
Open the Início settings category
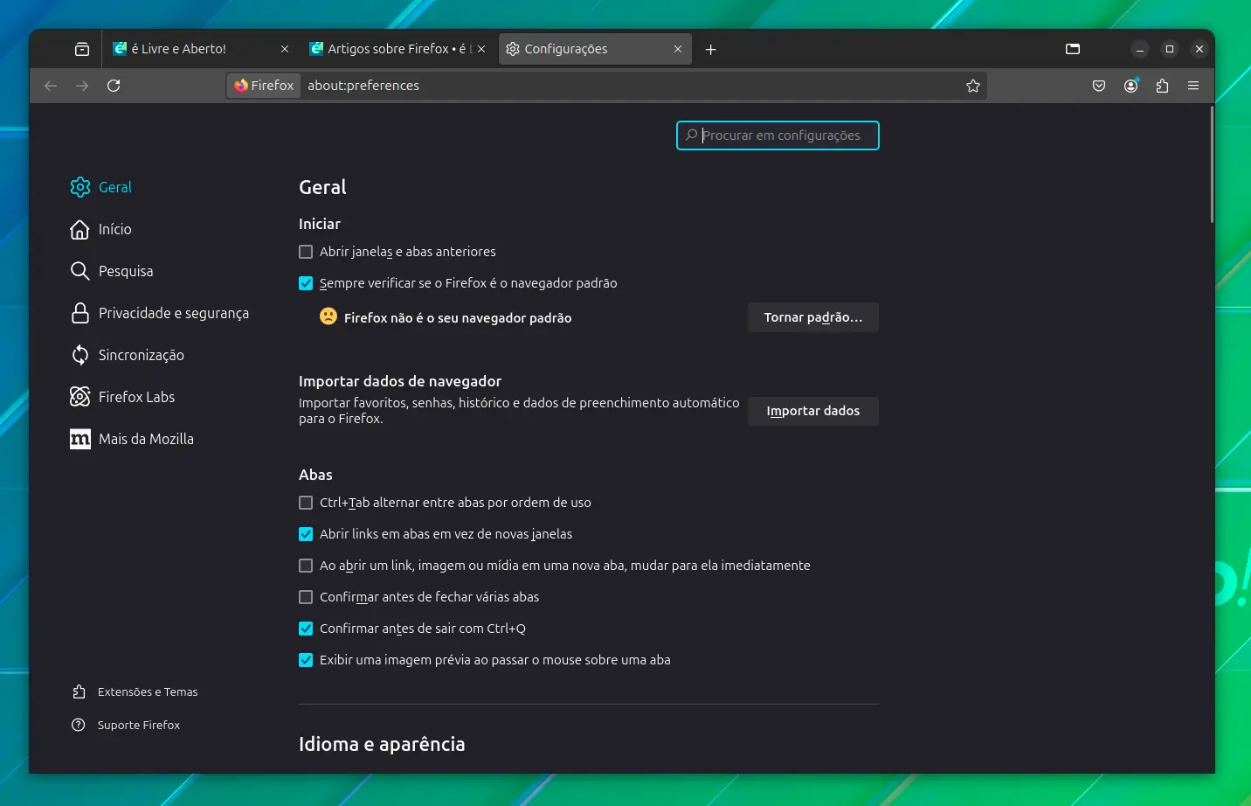click(x=115, y=229)
